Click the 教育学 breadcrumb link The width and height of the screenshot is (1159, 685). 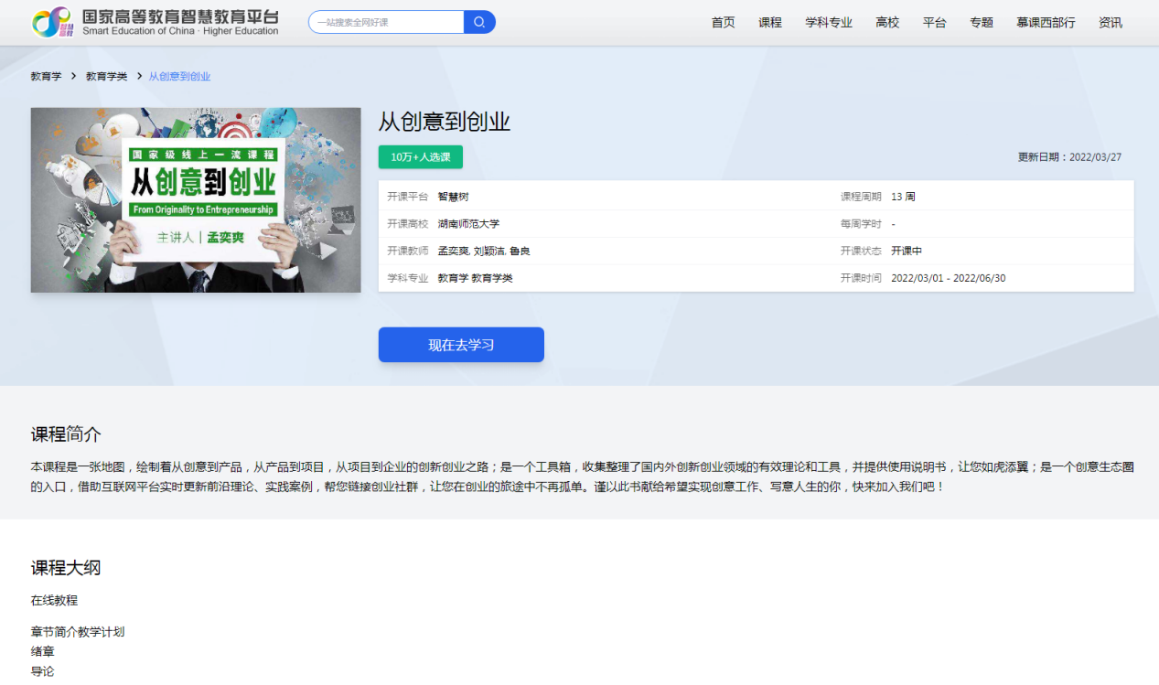(46, 77)
